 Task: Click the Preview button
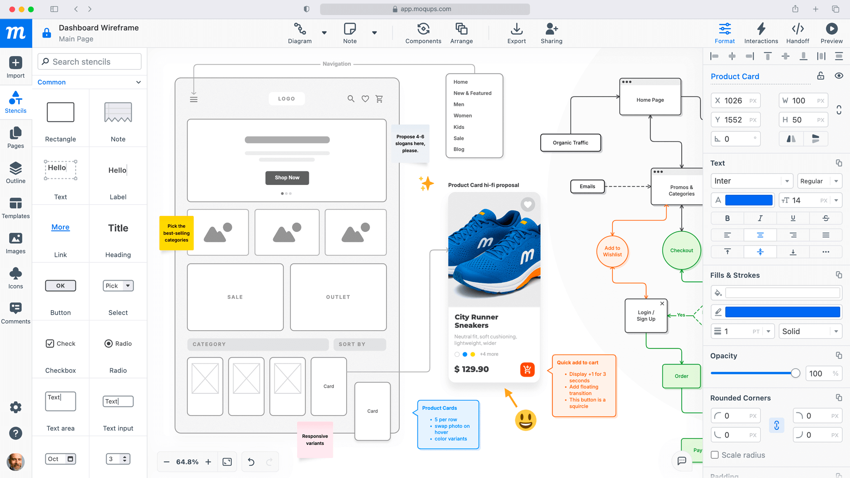click(831, 33)
